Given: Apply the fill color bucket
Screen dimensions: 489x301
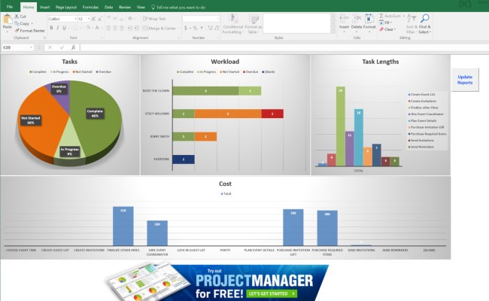Looking at the screenshot, I should pyautogui.click(x=88, y=28).
